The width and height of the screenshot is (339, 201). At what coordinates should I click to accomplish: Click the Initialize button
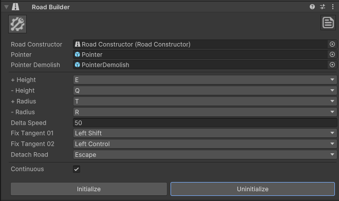[x=89, y=189]
